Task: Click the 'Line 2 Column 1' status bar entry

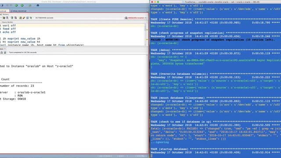Action: [105, 156]
